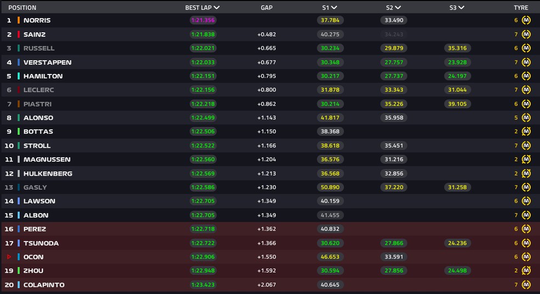Screen dimensions: 540x294
Task: Select driver name VERSTAPPEN
Action: point(48,62)
